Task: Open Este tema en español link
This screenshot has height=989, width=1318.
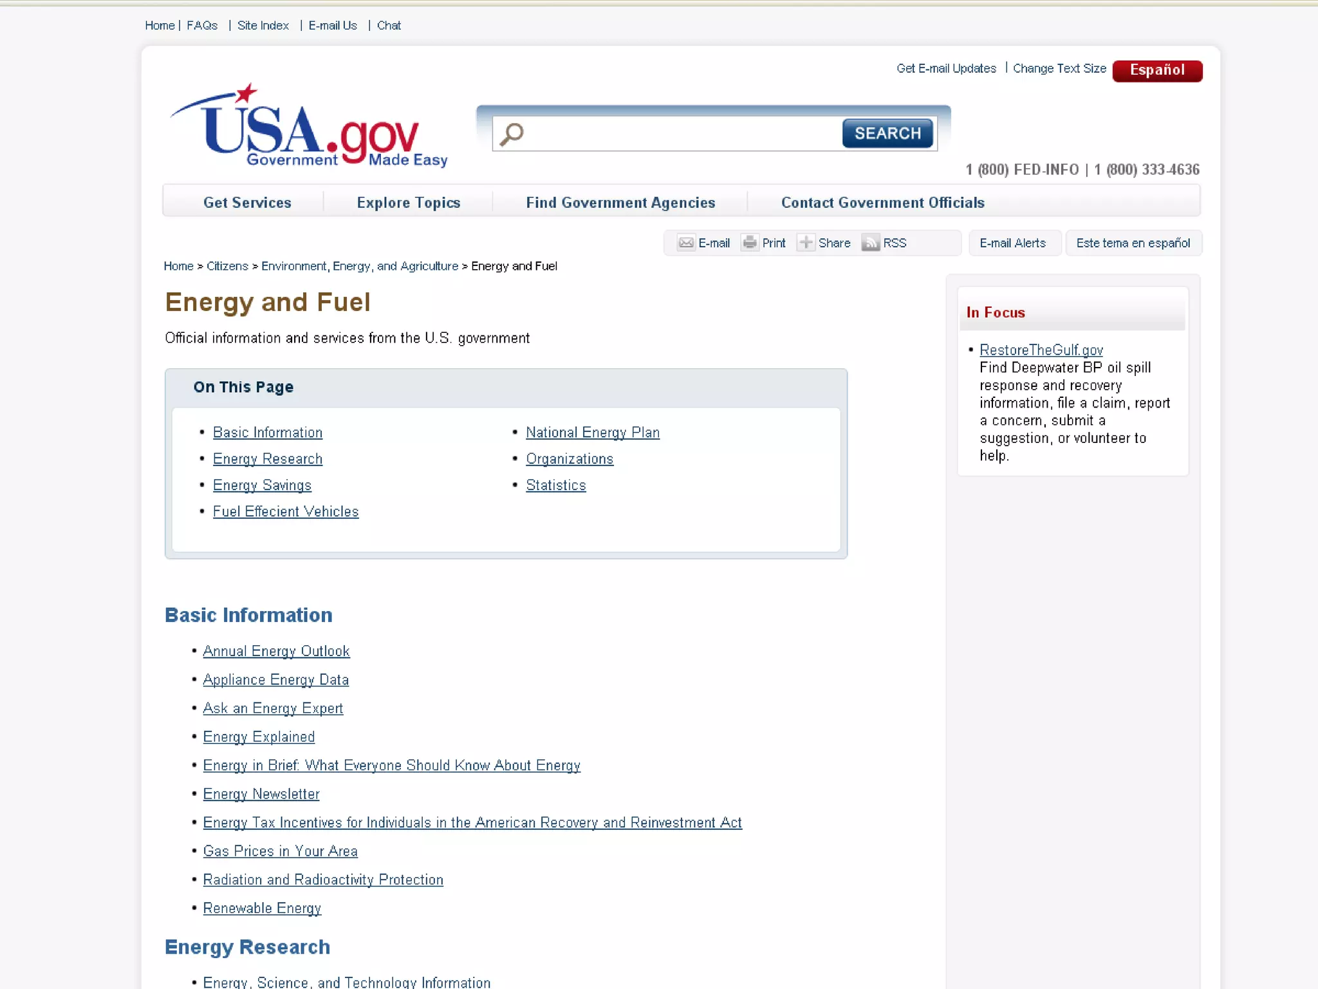Action: pyautogui.click(x=1133, y=243)
